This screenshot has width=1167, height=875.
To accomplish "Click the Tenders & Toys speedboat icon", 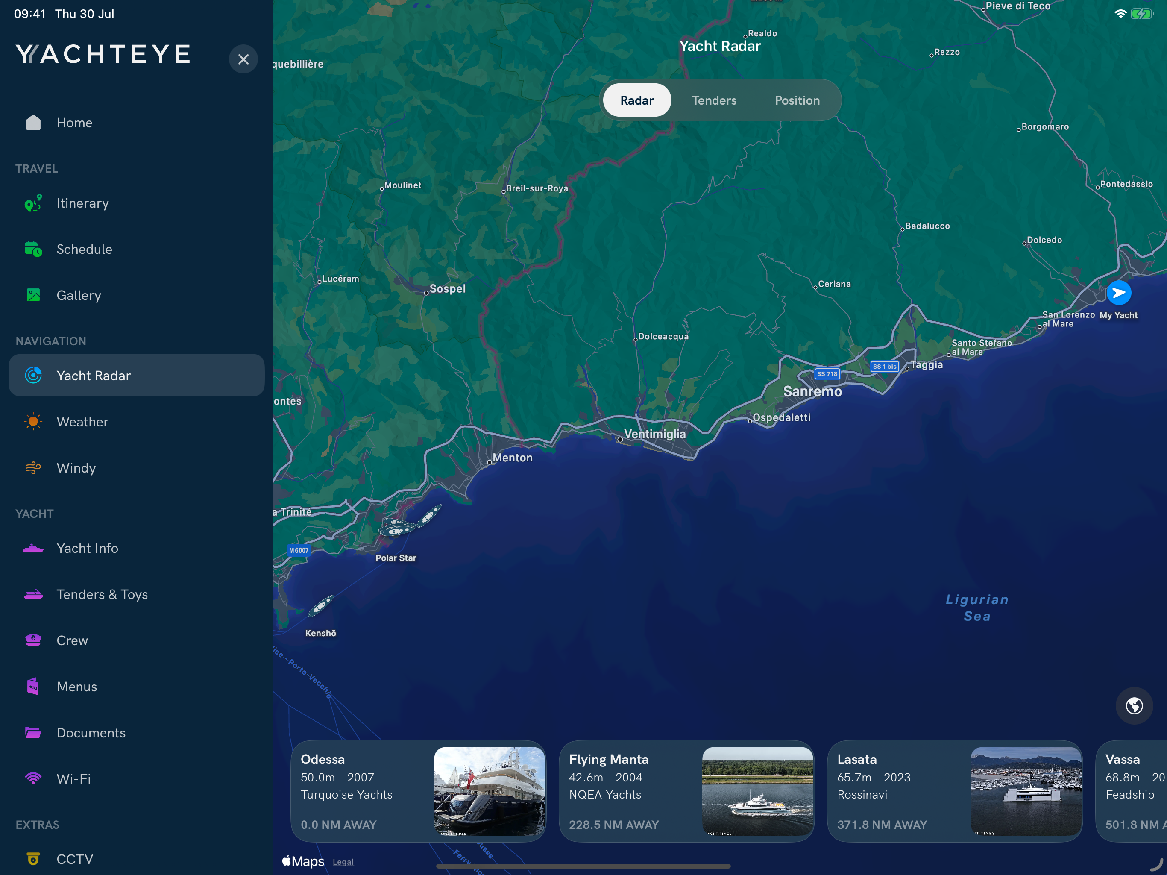I will pyautogui.click(x=33, y=594).
